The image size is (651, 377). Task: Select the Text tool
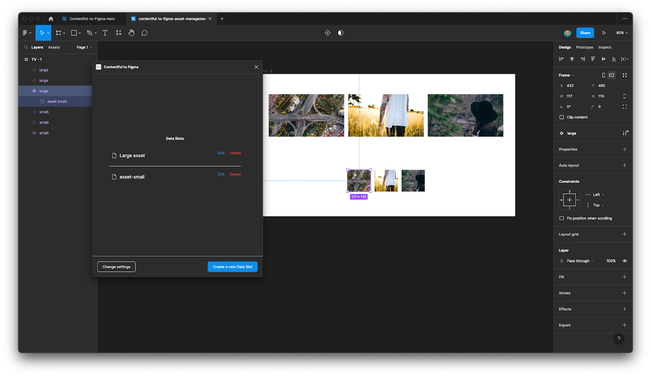(x=105, y=33)
